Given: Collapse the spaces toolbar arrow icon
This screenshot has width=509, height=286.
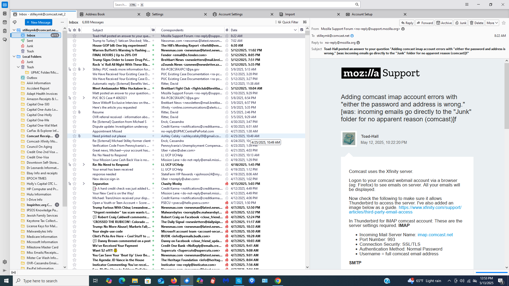Looking at the screenshot, I should coord(5,270).
